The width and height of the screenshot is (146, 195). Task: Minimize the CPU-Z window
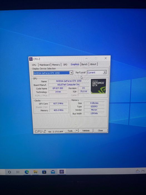point(86,58)
